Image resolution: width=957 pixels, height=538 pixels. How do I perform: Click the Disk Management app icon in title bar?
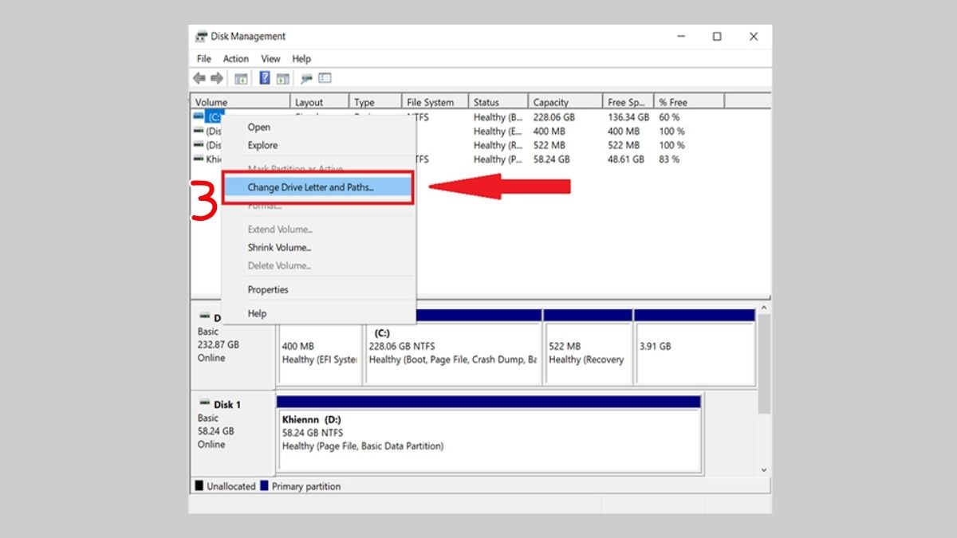[x=201, y=37]
